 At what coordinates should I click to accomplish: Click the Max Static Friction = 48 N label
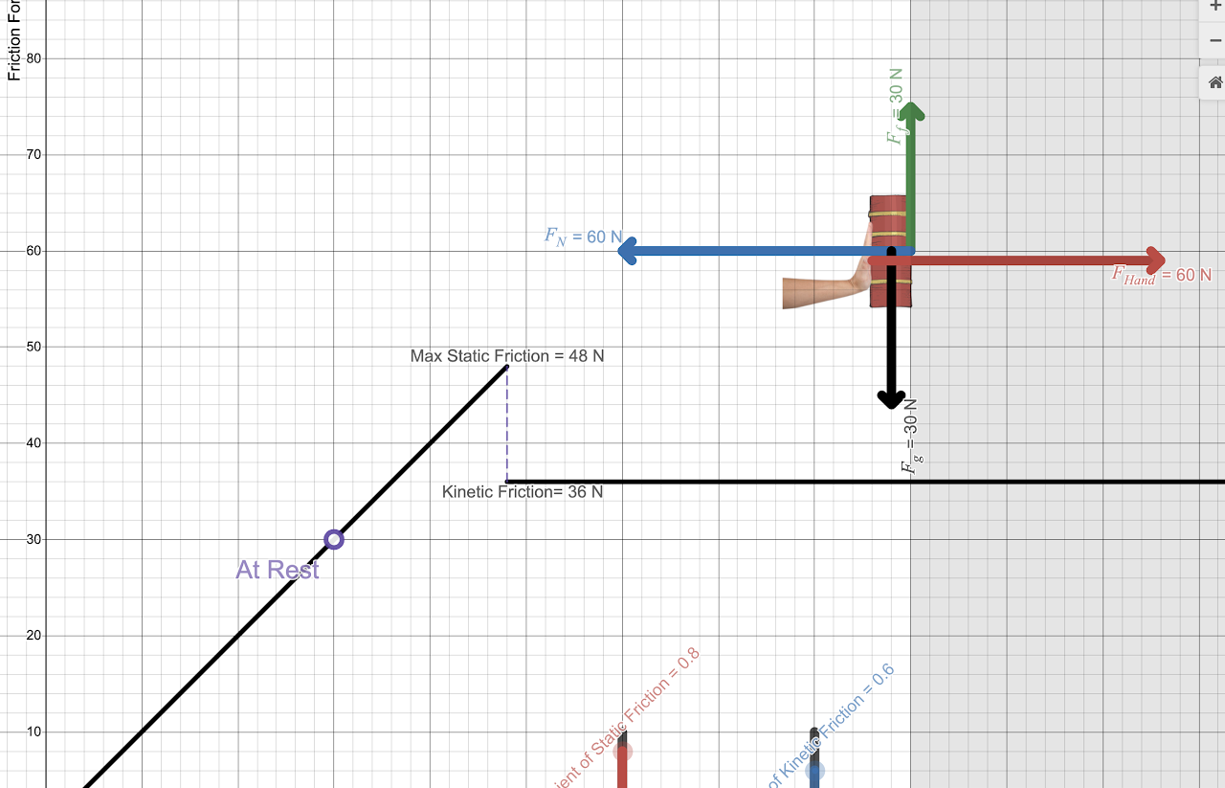click(507, 356)
